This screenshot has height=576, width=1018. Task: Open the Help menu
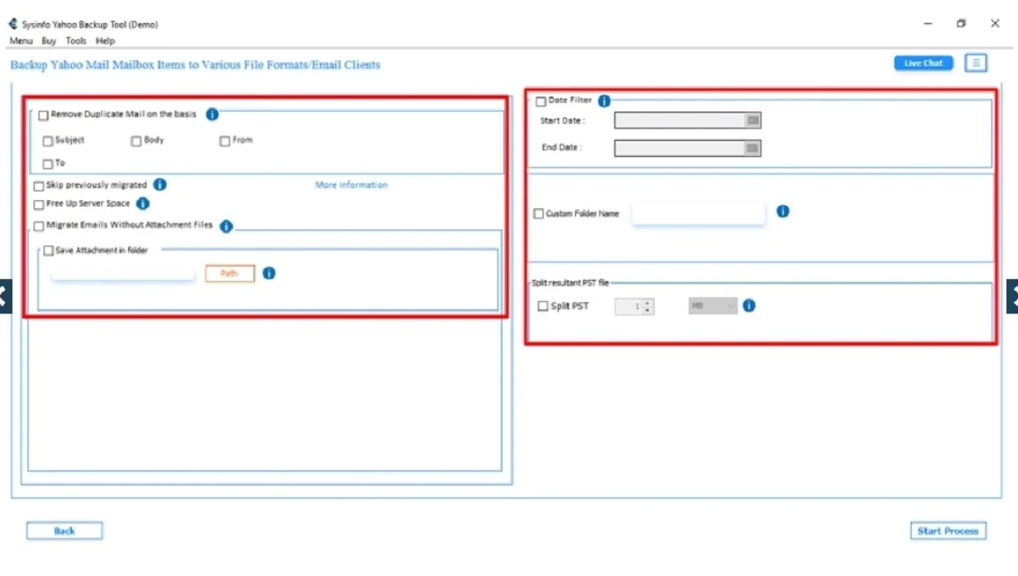pyautogui.click(x=105, y=41)
